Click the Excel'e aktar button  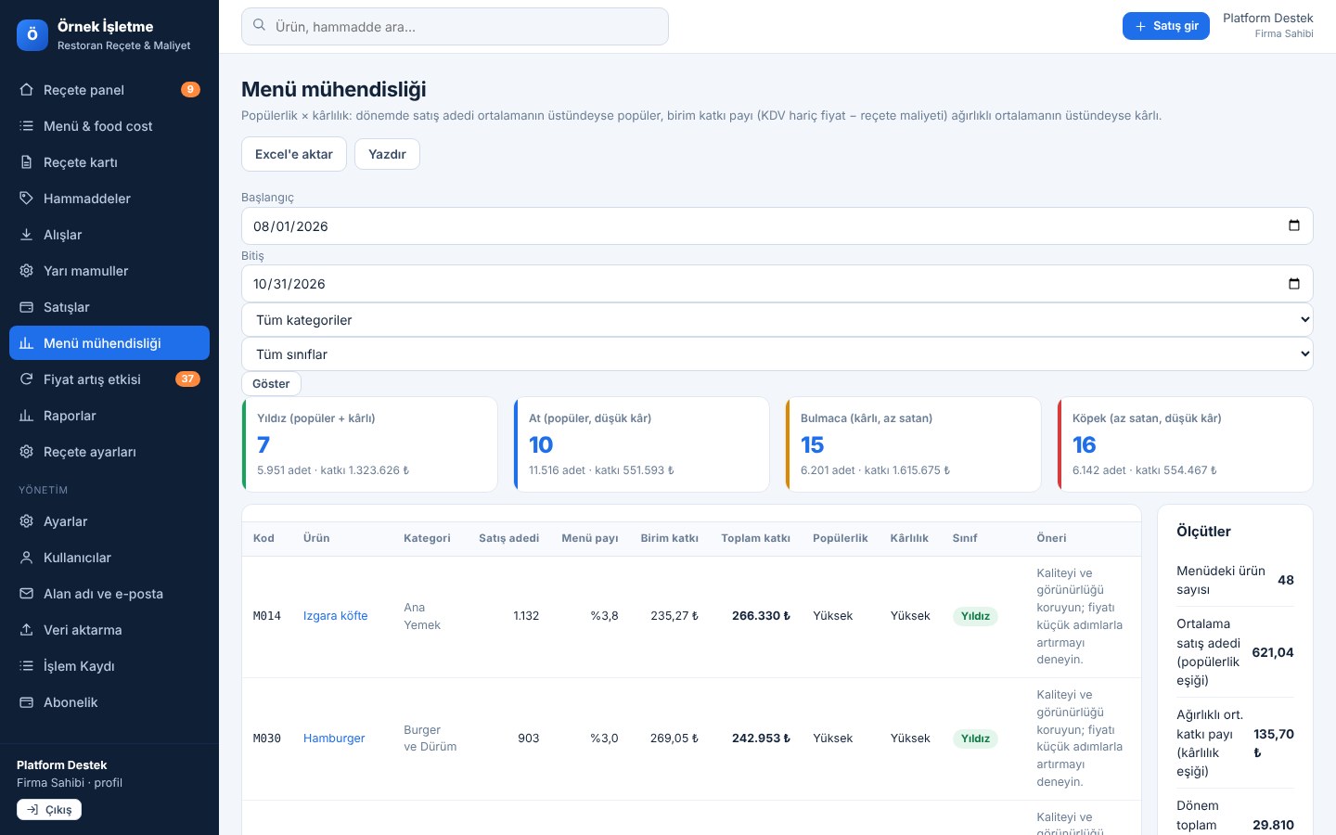294,154
